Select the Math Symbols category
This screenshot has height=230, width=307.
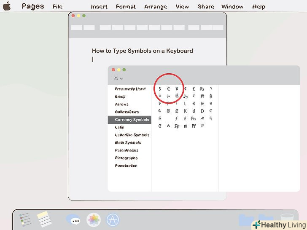[128, 142]
